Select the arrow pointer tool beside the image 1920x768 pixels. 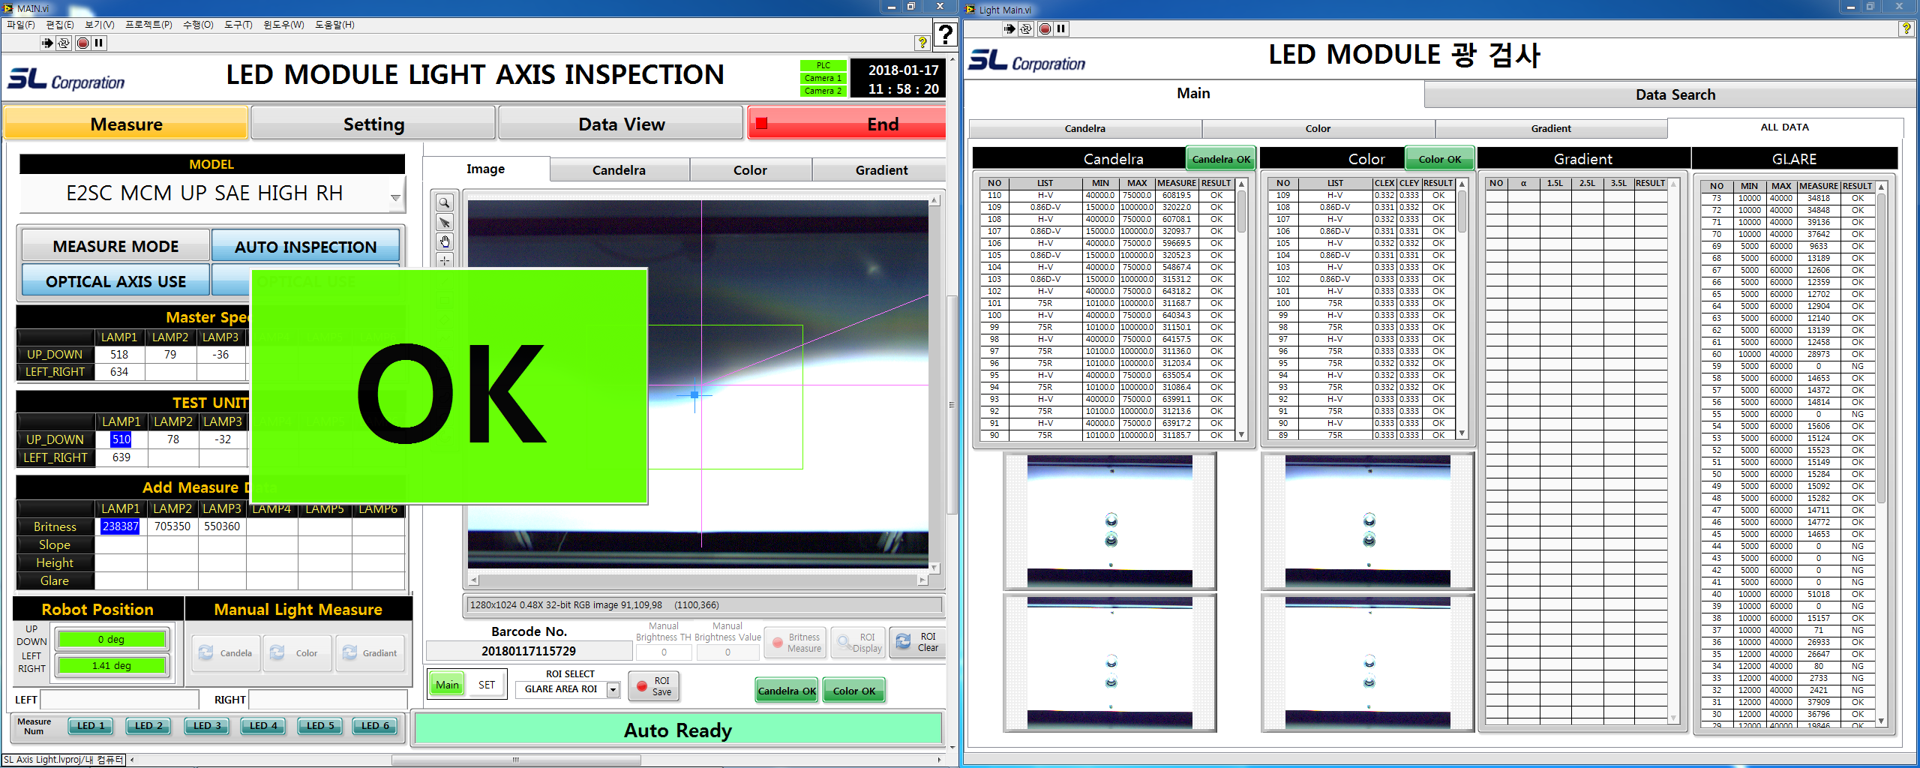445,222
